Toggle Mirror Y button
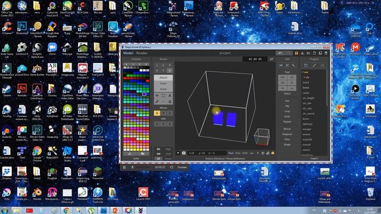Screen dimensions: 381x214 163,113
